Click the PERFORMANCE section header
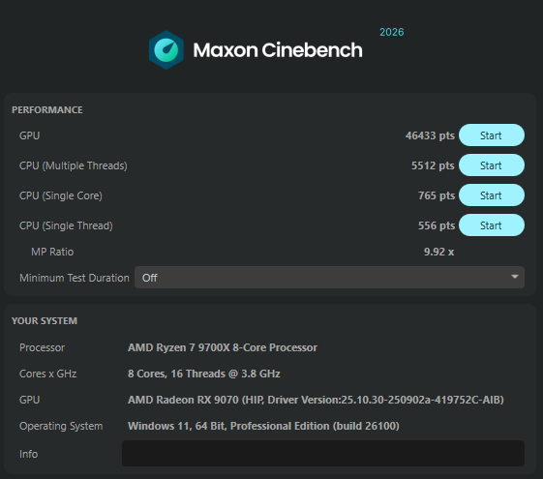The height and width of the screenshot is (479, 543). [x=47, y=110]
